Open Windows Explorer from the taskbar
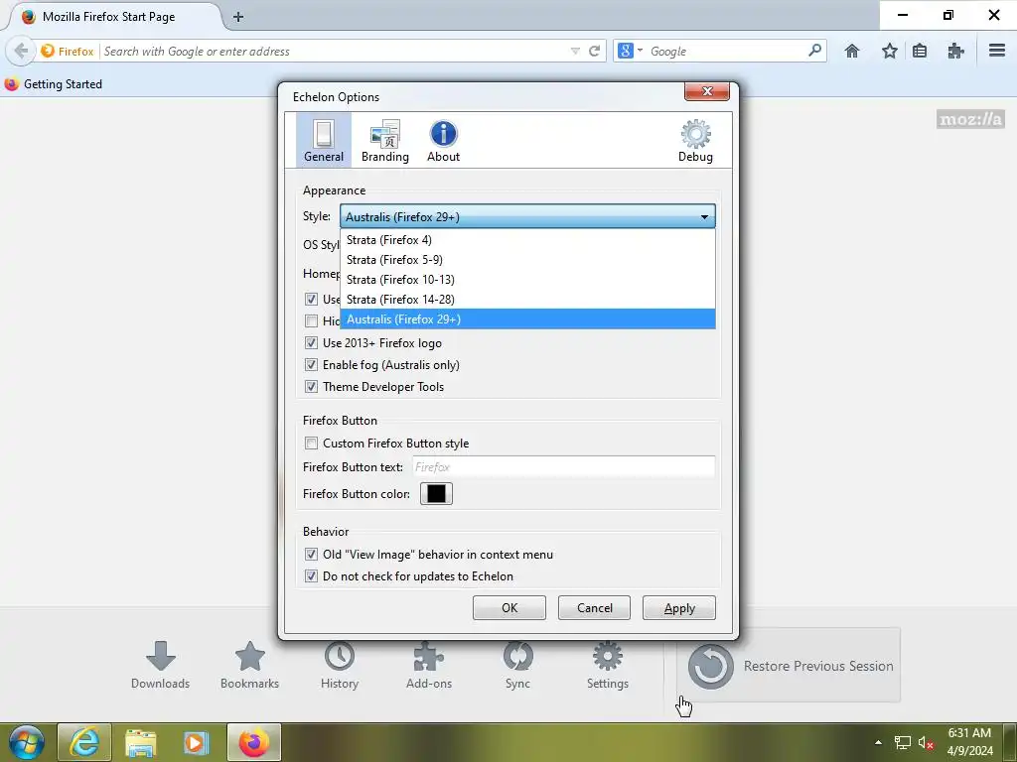The image size is (1017, 762). (x=140, y=742)
